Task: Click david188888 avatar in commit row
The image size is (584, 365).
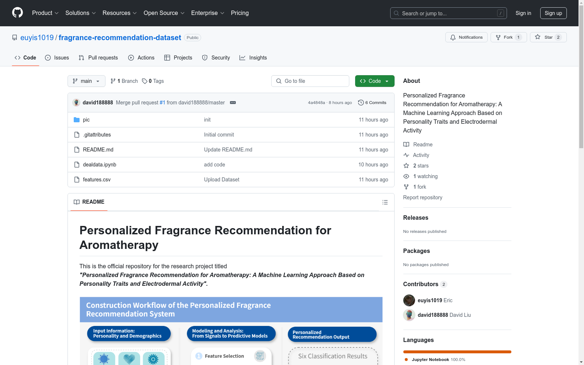Action: point(76,103)
